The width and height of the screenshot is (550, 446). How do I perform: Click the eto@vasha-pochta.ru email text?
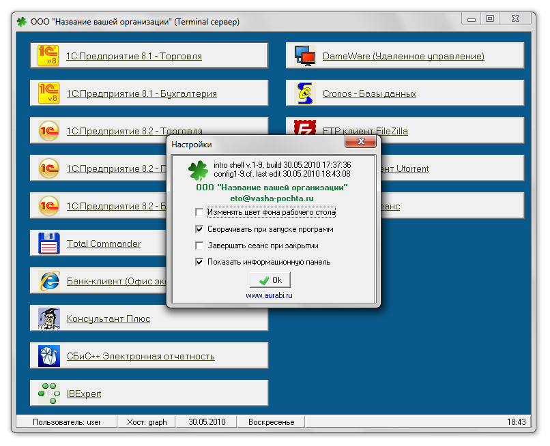(x=272, y=198)
